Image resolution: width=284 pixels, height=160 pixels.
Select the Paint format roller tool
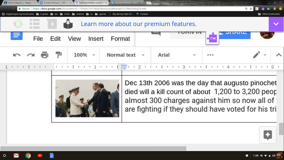tap(59, 55)
